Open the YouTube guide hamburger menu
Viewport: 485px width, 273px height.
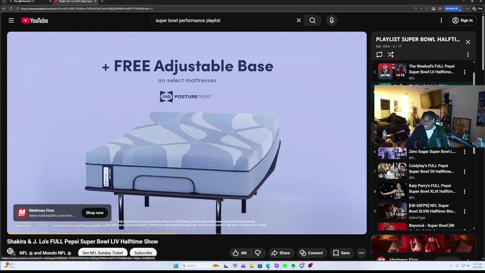pos(11,20)
